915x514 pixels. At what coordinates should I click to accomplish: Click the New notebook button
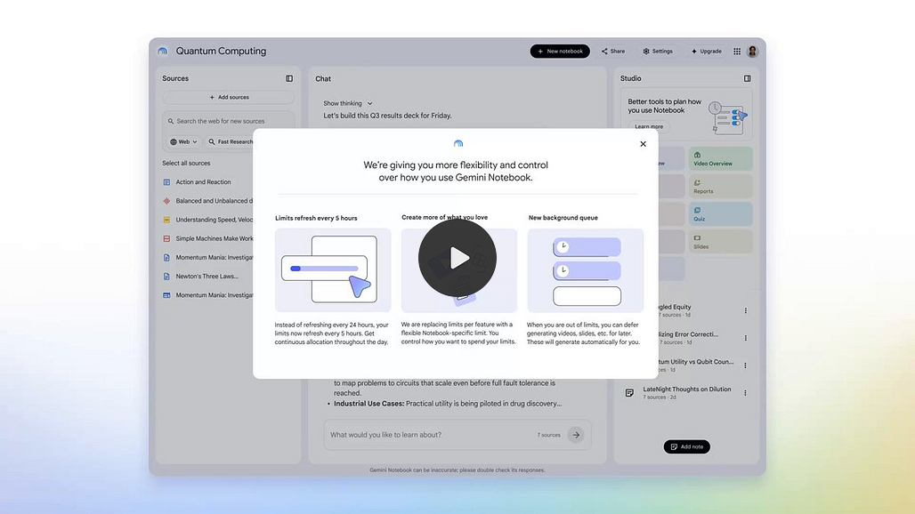[560, 52]
